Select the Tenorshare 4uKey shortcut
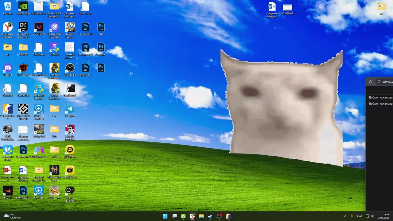The height and width of the screenshot is (221, 393). pos(8,153)
